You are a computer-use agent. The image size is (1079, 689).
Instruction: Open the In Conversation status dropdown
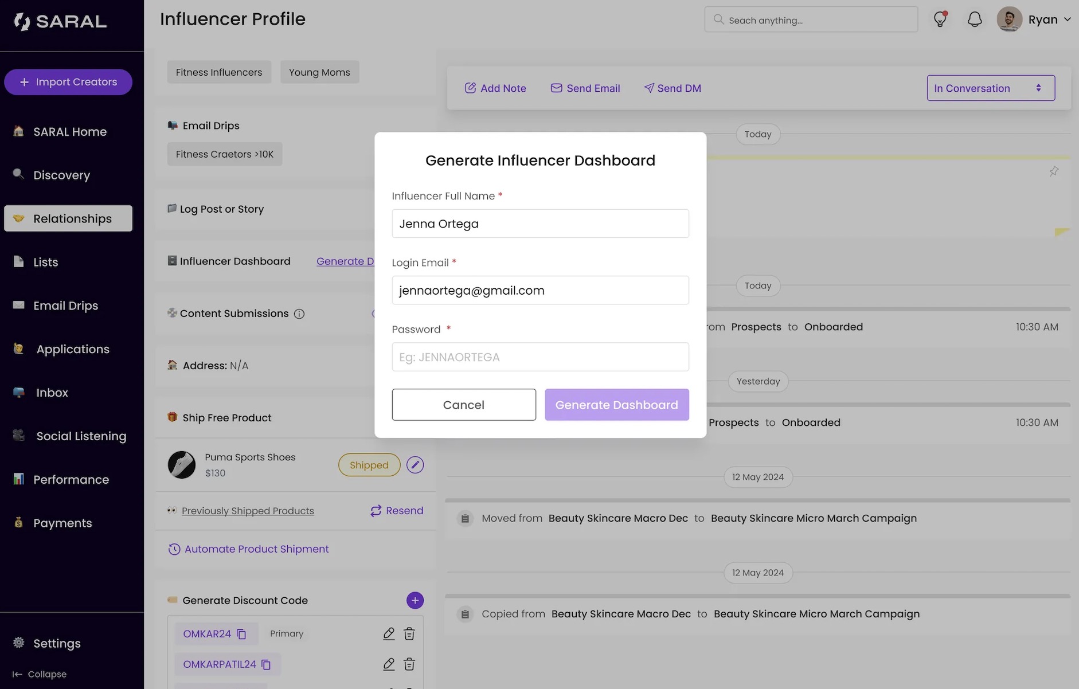990,88
